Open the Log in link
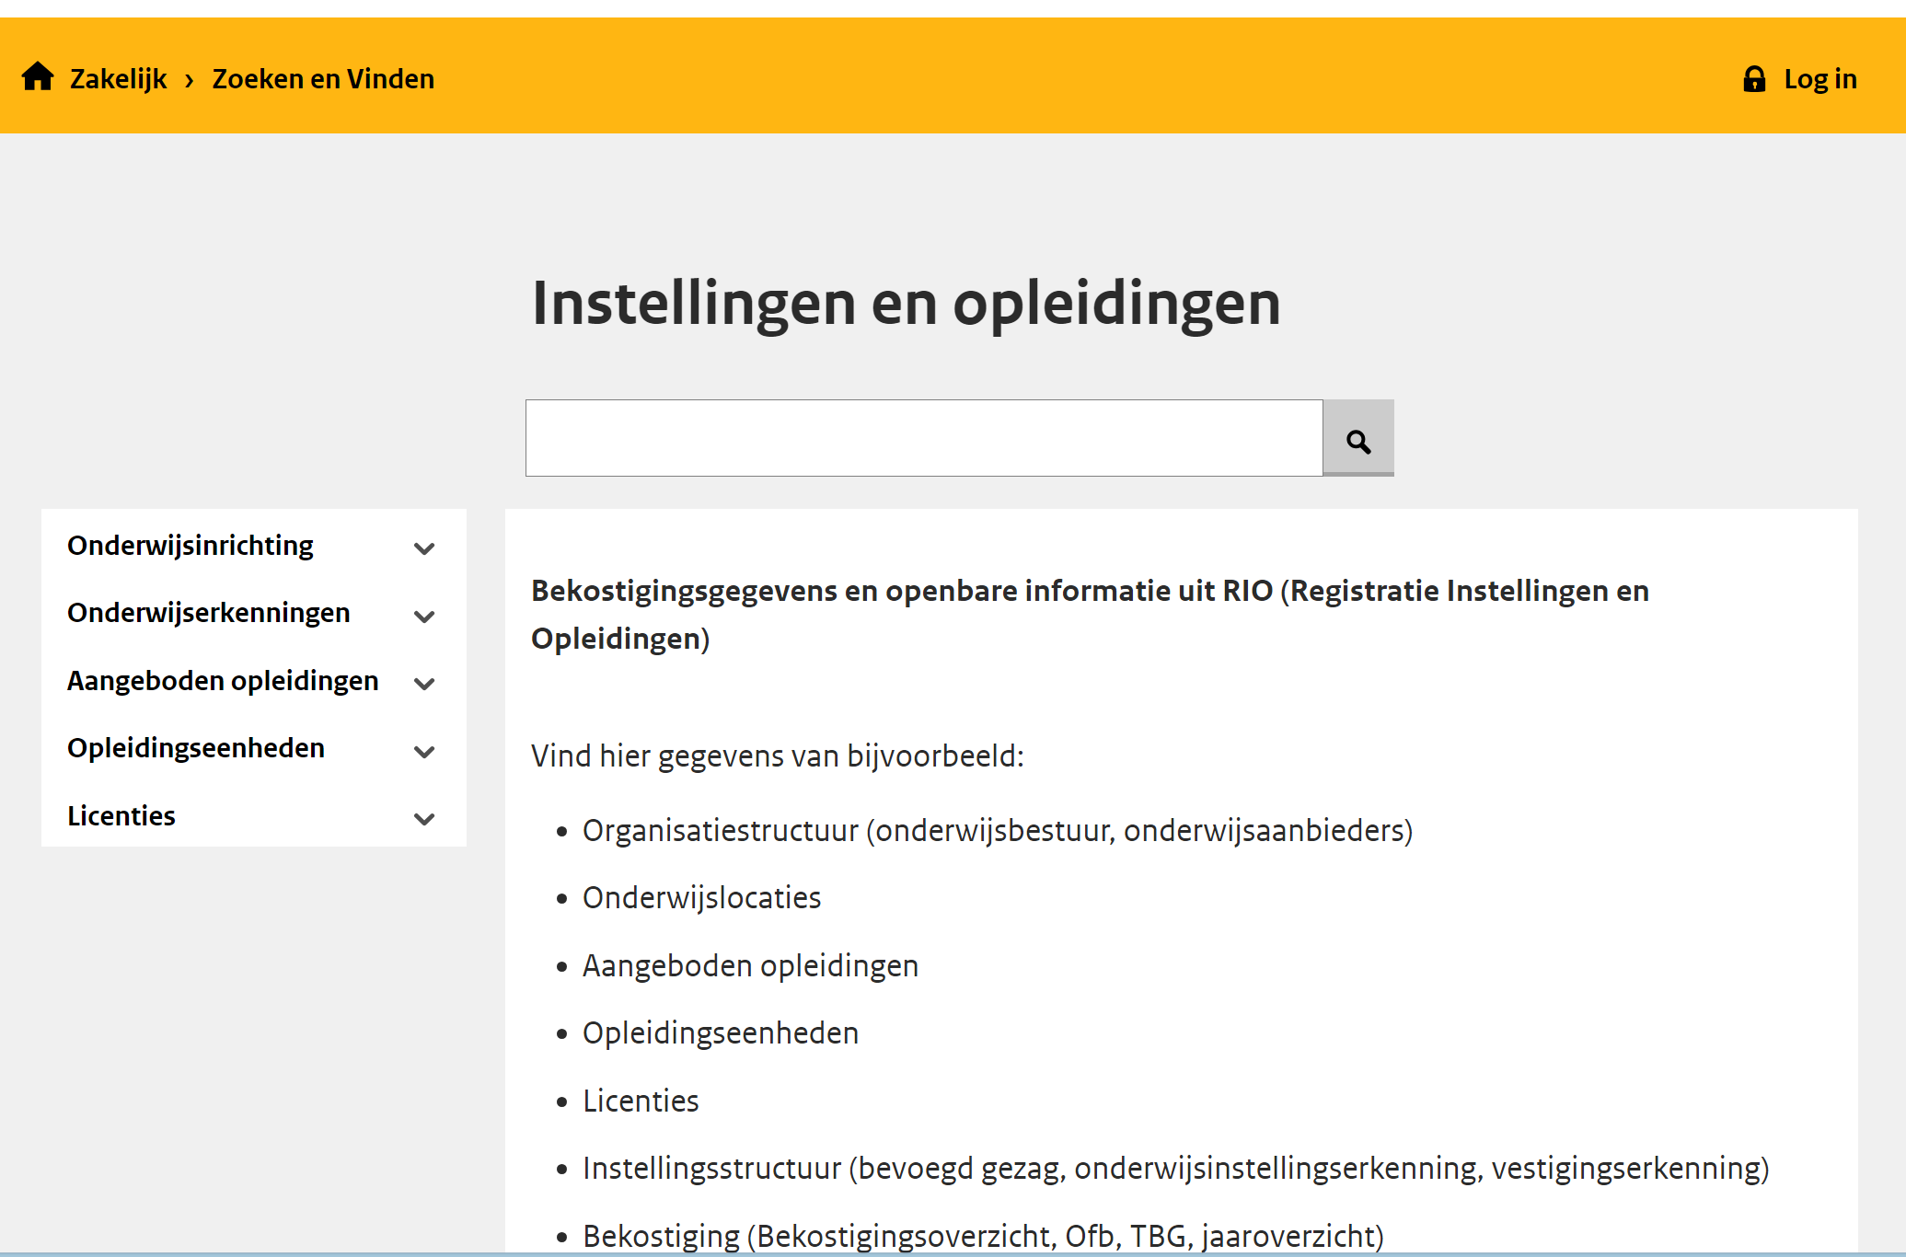The height and width of the screenshot is (1257, 1906). pos(1820,79)
